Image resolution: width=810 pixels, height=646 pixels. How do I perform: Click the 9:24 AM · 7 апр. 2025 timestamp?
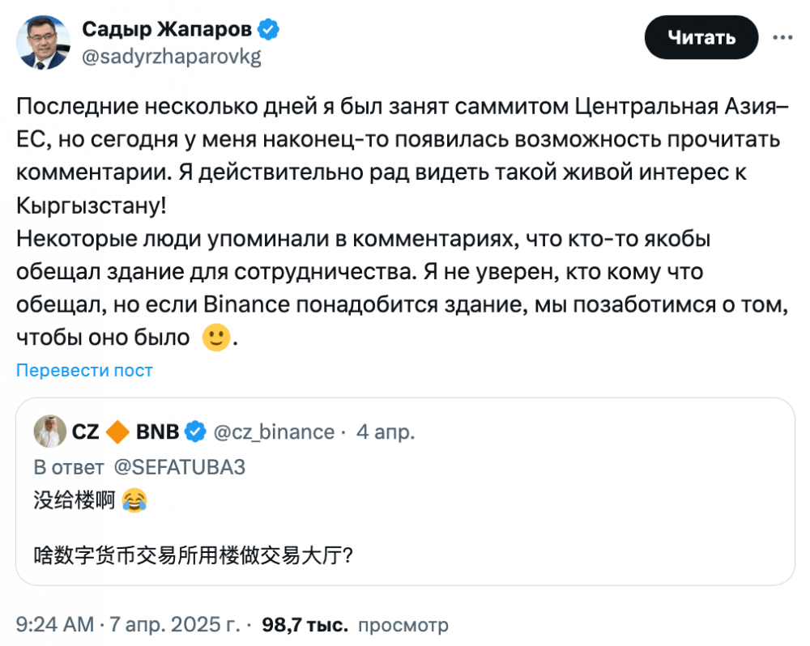[128, 624]
